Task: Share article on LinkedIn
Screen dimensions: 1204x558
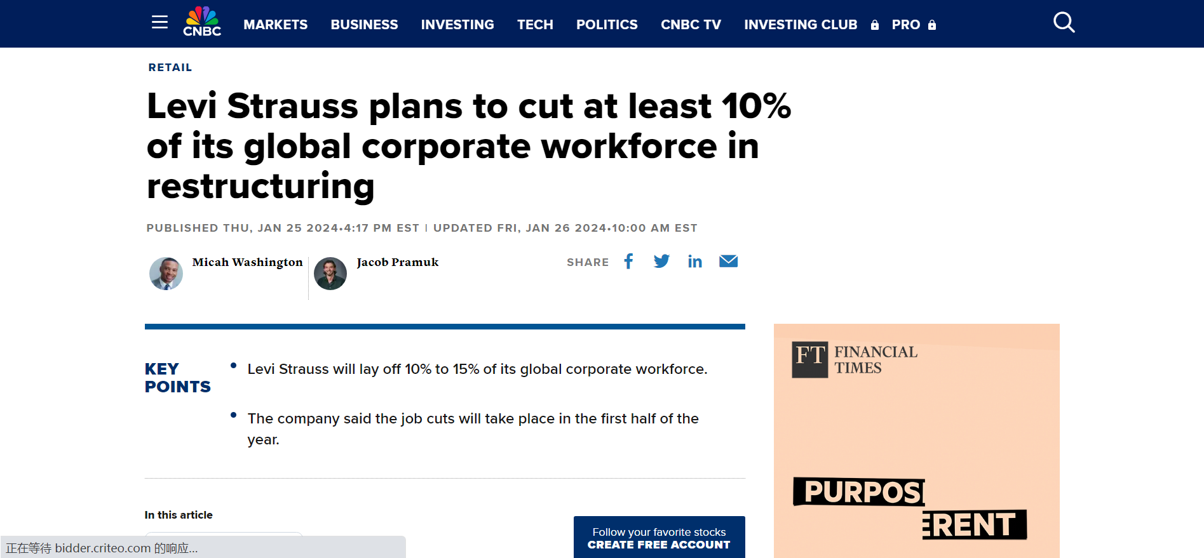Action: click(x=695, y=262)
